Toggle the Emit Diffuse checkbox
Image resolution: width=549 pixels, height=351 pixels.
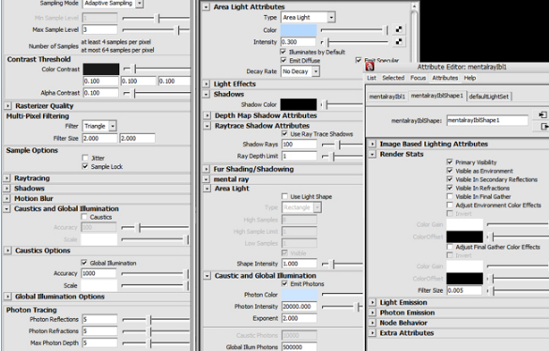pos(283,60)
